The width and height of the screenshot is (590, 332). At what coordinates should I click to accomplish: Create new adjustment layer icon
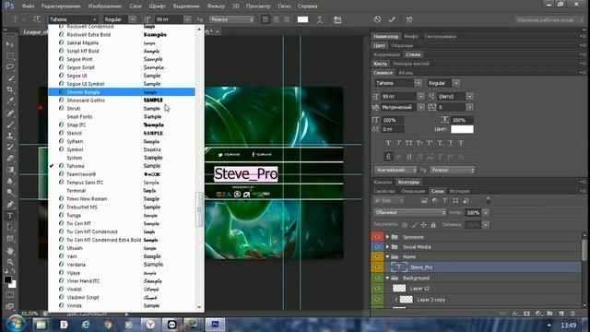(538, 314)
